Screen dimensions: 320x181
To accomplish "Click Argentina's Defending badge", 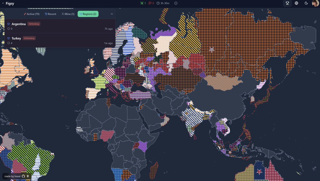I will click(34, 24).
